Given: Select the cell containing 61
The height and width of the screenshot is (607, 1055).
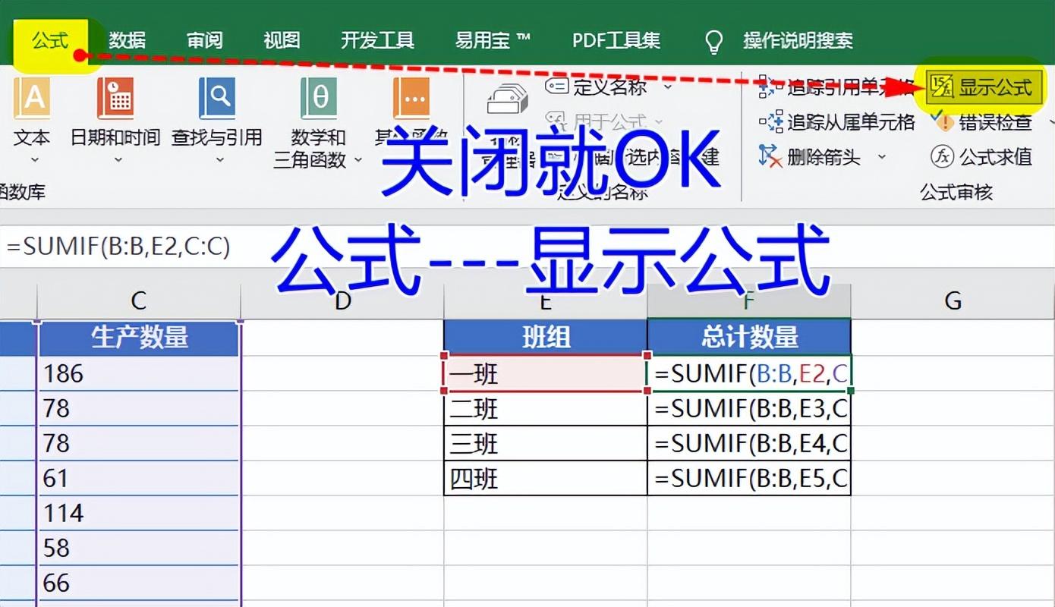Looking at the screenshot, I should [139, 478].
